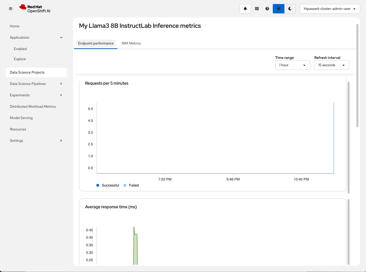Switch to dark theme with moon icon
The width and height of the screenshot is (366, 272).
point(290,9)
